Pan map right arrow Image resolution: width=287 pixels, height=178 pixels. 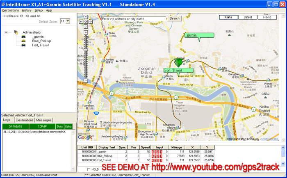click(91, 22)
